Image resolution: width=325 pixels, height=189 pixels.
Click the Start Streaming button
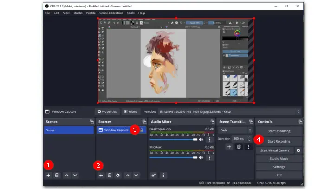pos(279,131)
